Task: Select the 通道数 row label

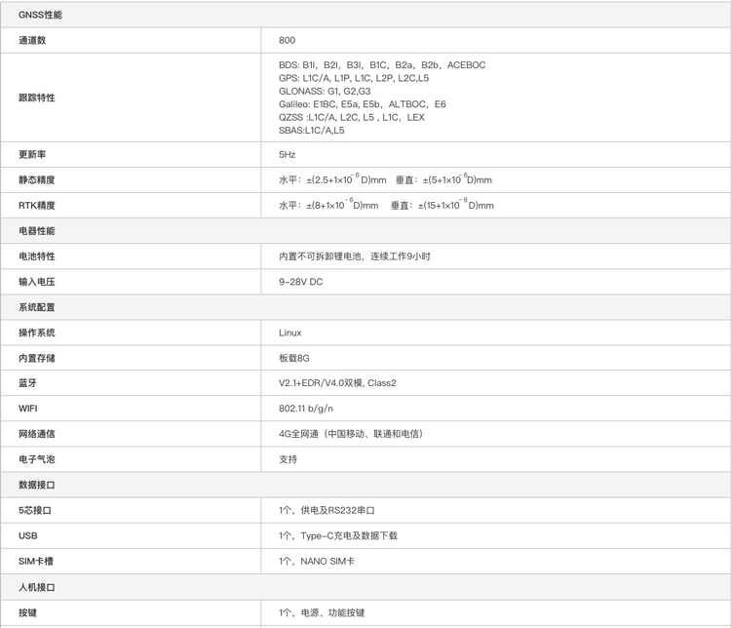Action: [32, 40]
